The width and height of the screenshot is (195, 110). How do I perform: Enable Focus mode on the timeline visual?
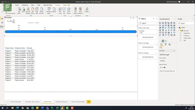(x=133, y=18)
